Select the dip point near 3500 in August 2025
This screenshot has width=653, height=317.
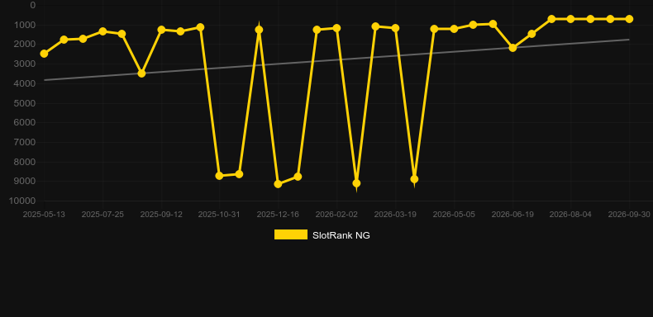tap(141, 73)
